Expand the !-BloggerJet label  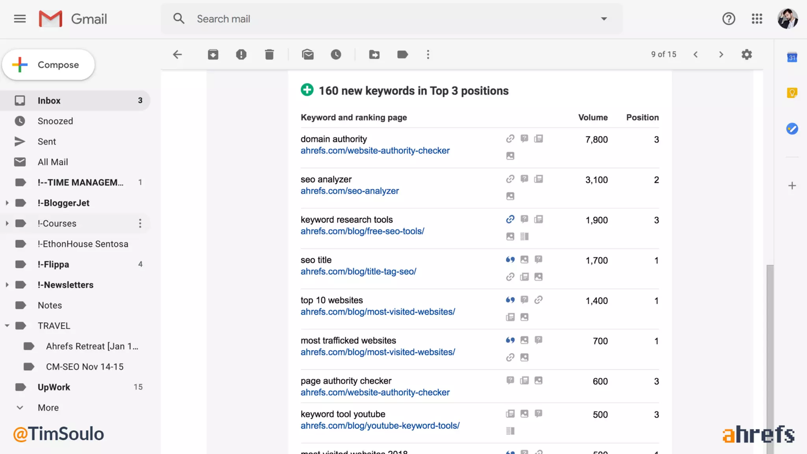[7, 203]
